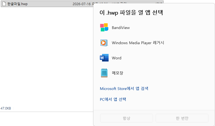Pick the Word app icon
Viewport: 215px width, 126px height.
(104, 58)
